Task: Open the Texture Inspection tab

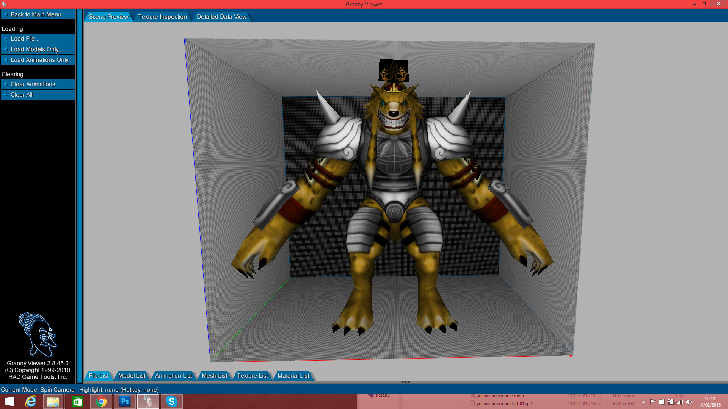Action: coord(162,17)
